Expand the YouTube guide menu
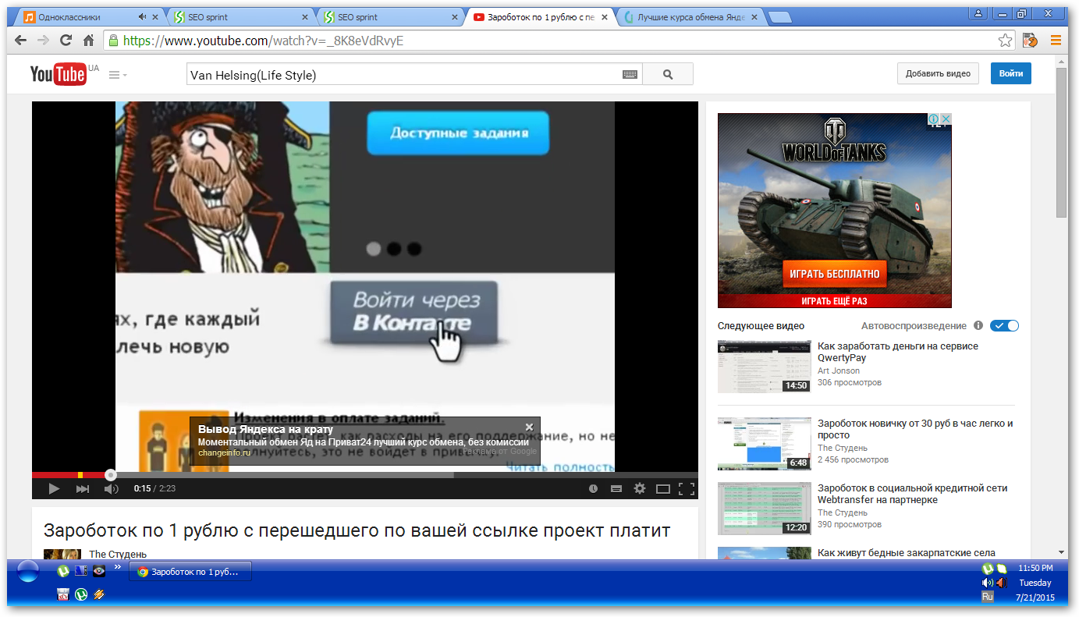Screen dimensions: 1079x617 coord(118,75)
